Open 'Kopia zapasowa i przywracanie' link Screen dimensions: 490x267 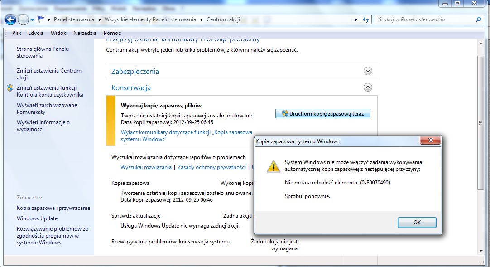point(53,208)
